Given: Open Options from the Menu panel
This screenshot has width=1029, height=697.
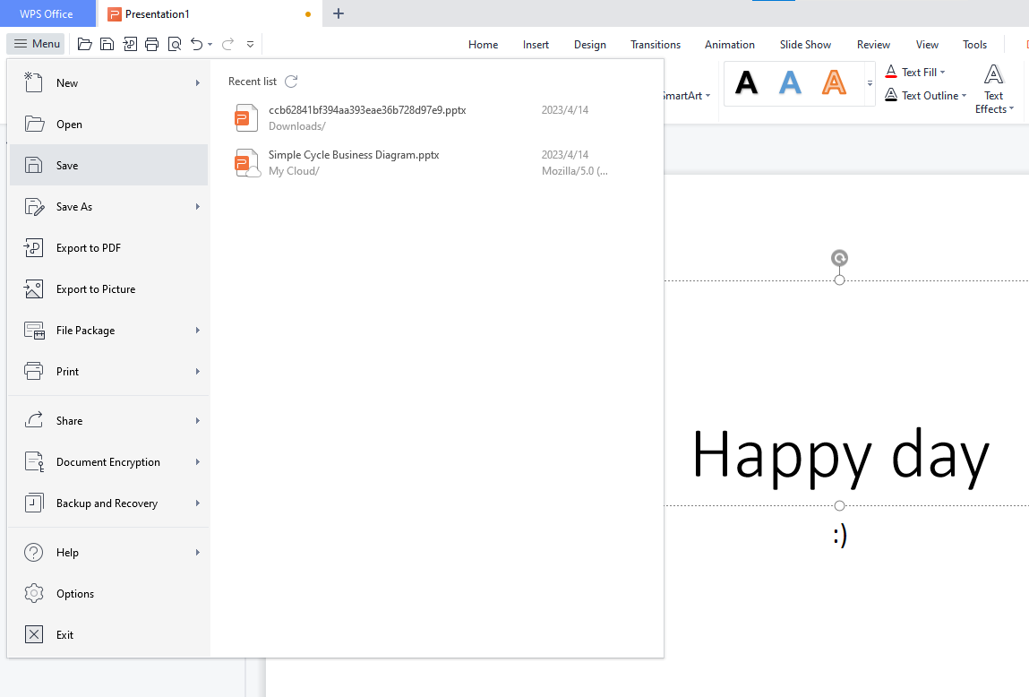Looking at the screenshot, I should click(x=74, y=593).
